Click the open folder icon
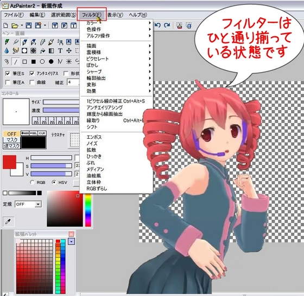Viewport: 304px width, 296px height. 15,25
